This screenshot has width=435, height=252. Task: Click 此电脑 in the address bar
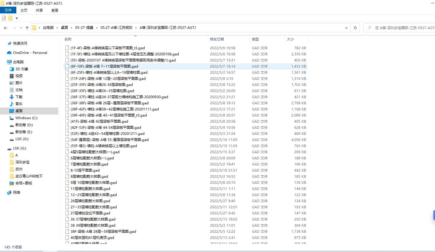pyautogui.click(x=48, y=28)
